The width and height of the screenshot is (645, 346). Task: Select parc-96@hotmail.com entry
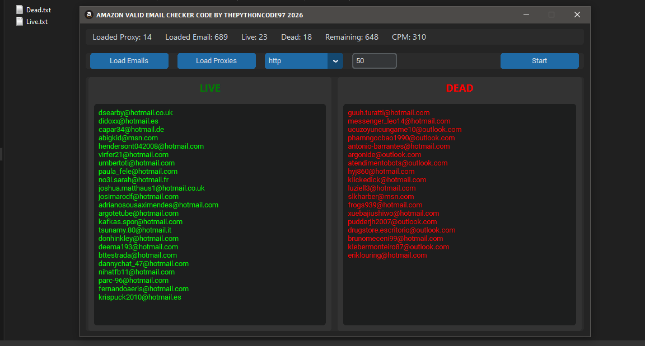coord(133,281)
